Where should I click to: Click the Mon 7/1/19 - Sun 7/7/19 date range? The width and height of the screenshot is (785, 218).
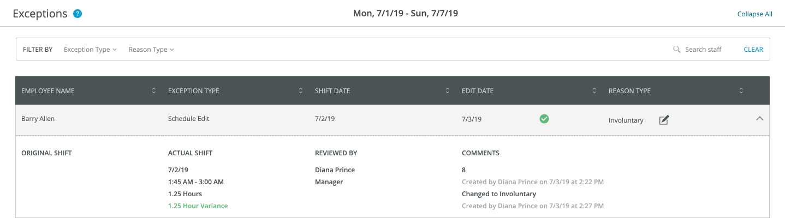coord(406,13)
